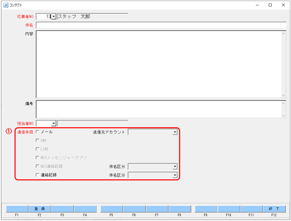Click the blank F11 function button
Image resolution: width=291 pixels, height=221 pixels.
pos(252,209)
